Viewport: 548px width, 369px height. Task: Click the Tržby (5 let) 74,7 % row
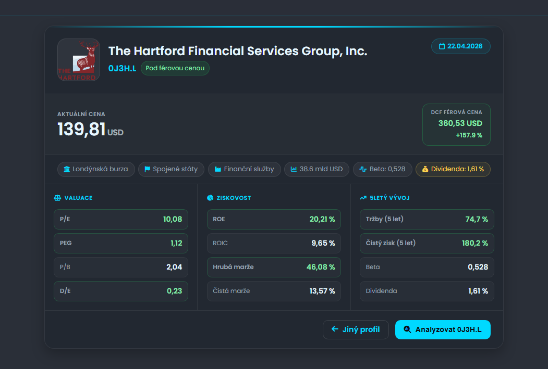tap(427, 220)
